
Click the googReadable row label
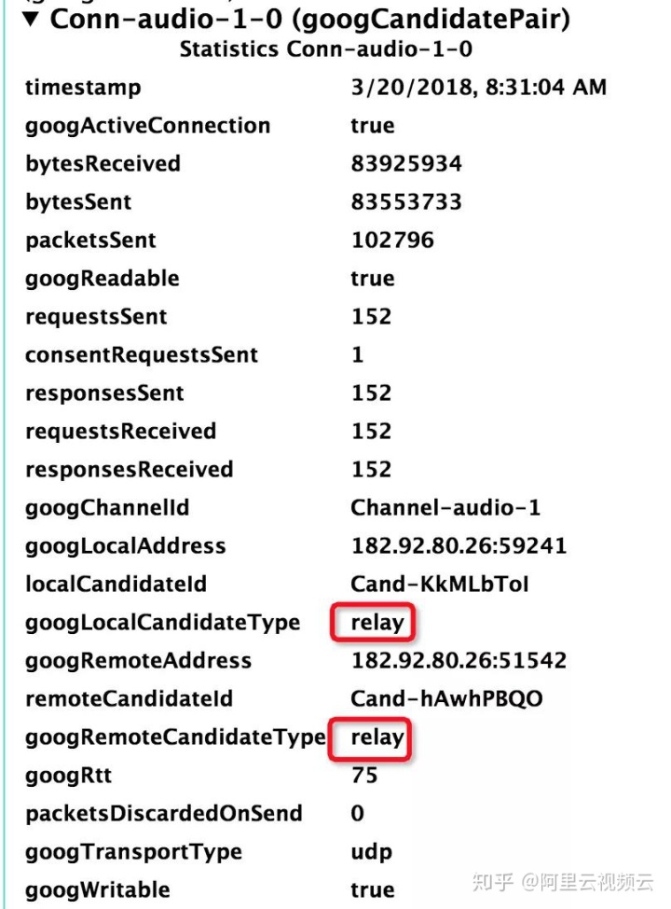click(x=102, y=279)
